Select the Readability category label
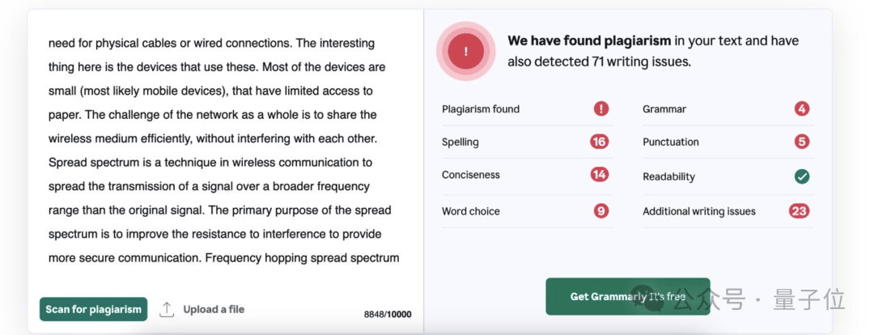 pyautogui.click(x=668, y=176)
